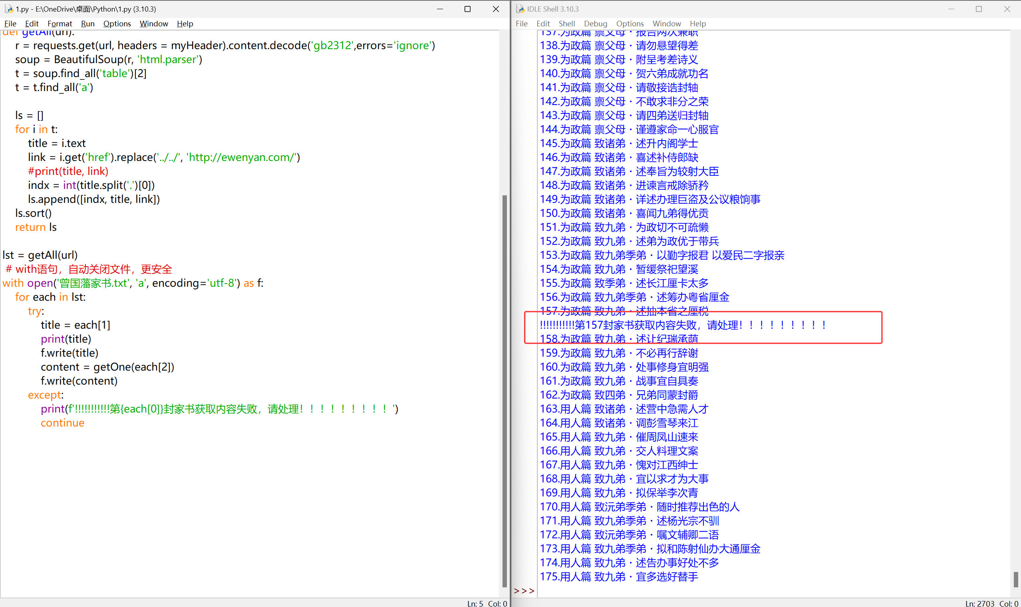Maximize the 1.py editor window
This screenshot has width=1021, height=607.
[467, 9]
